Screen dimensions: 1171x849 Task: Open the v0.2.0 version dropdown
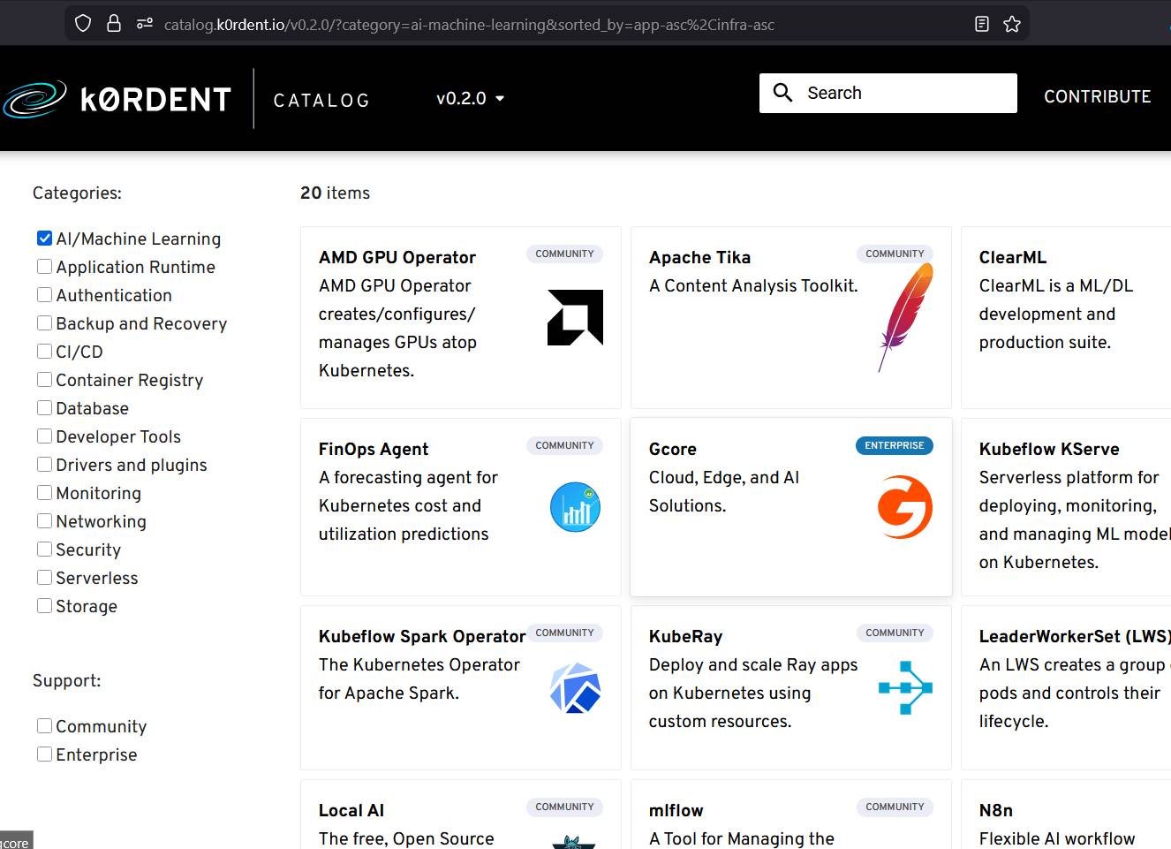[470, 98]
